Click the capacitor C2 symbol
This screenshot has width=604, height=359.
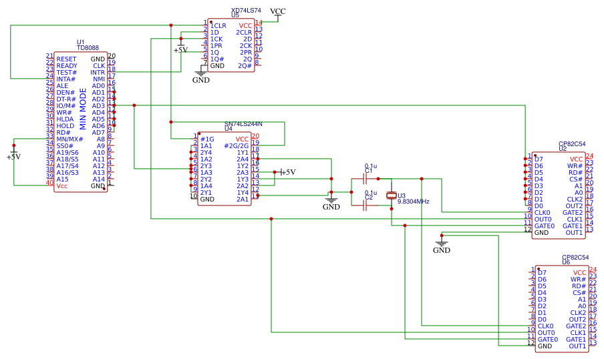click(x=364, y=206)
